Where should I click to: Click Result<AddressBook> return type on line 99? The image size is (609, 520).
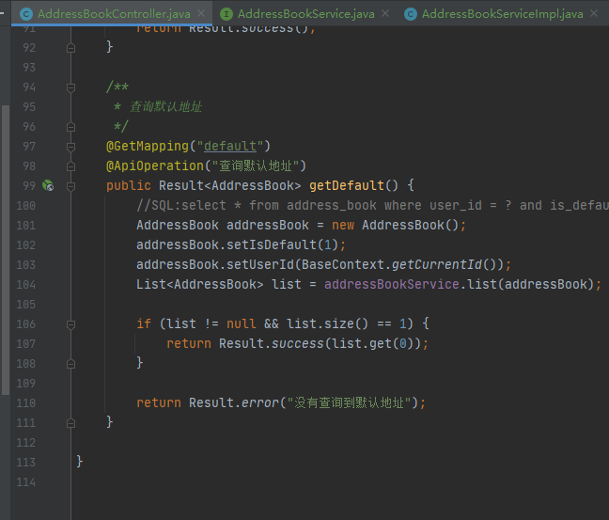pos(230,185)
